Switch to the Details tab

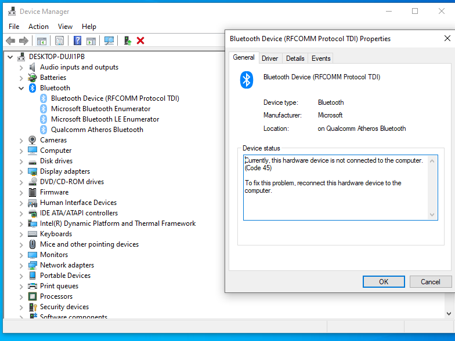pyautogui.click(x=295, y=58)
